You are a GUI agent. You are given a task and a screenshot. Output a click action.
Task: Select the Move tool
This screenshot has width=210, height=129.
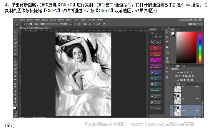point(15,32)
